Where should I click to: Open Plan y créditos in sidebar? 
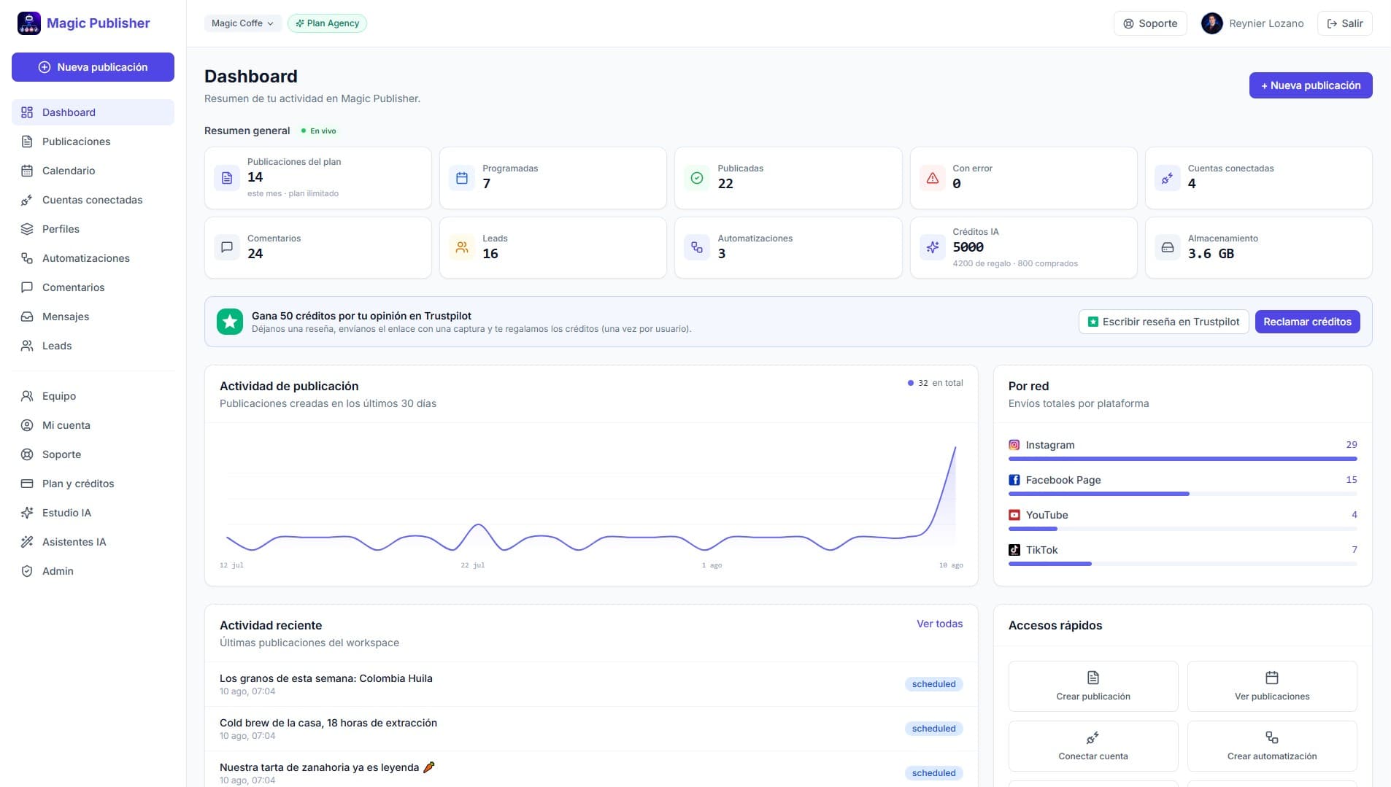[93, 484]
